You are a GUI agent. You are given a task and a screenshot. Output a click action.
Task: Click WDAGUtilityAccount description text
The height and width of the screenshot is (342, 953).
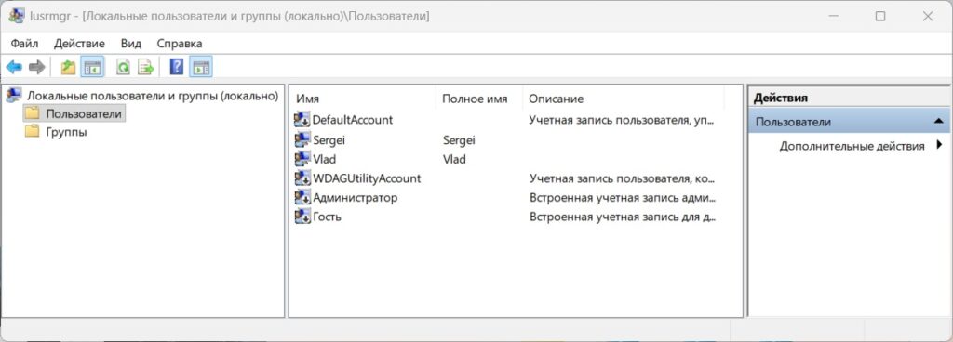pyautogui.click(x=623, y=178)
